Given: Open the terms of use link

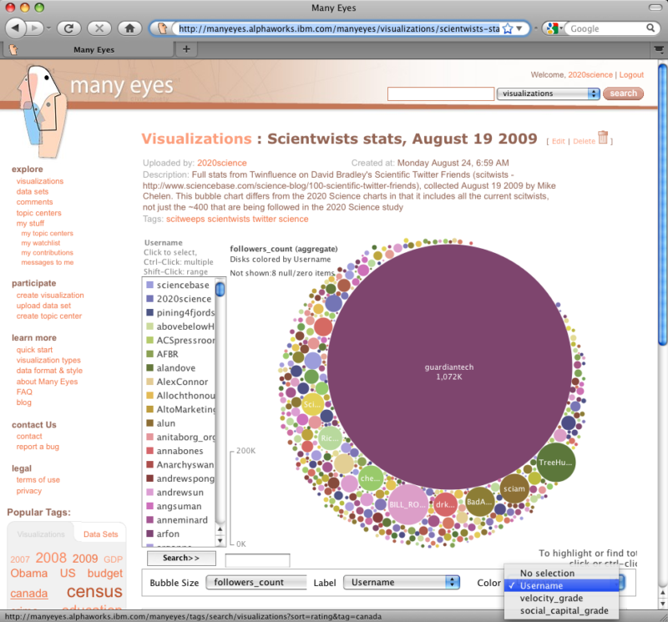Looking at the screenshot, I should point(38,480).
